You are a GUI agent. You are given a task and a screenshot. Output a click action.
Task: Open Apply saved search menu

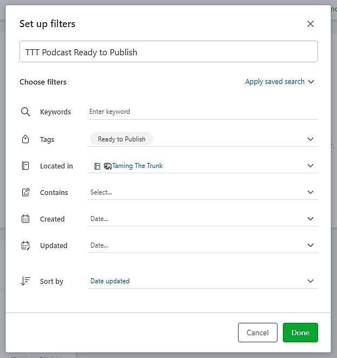[280, 82]
